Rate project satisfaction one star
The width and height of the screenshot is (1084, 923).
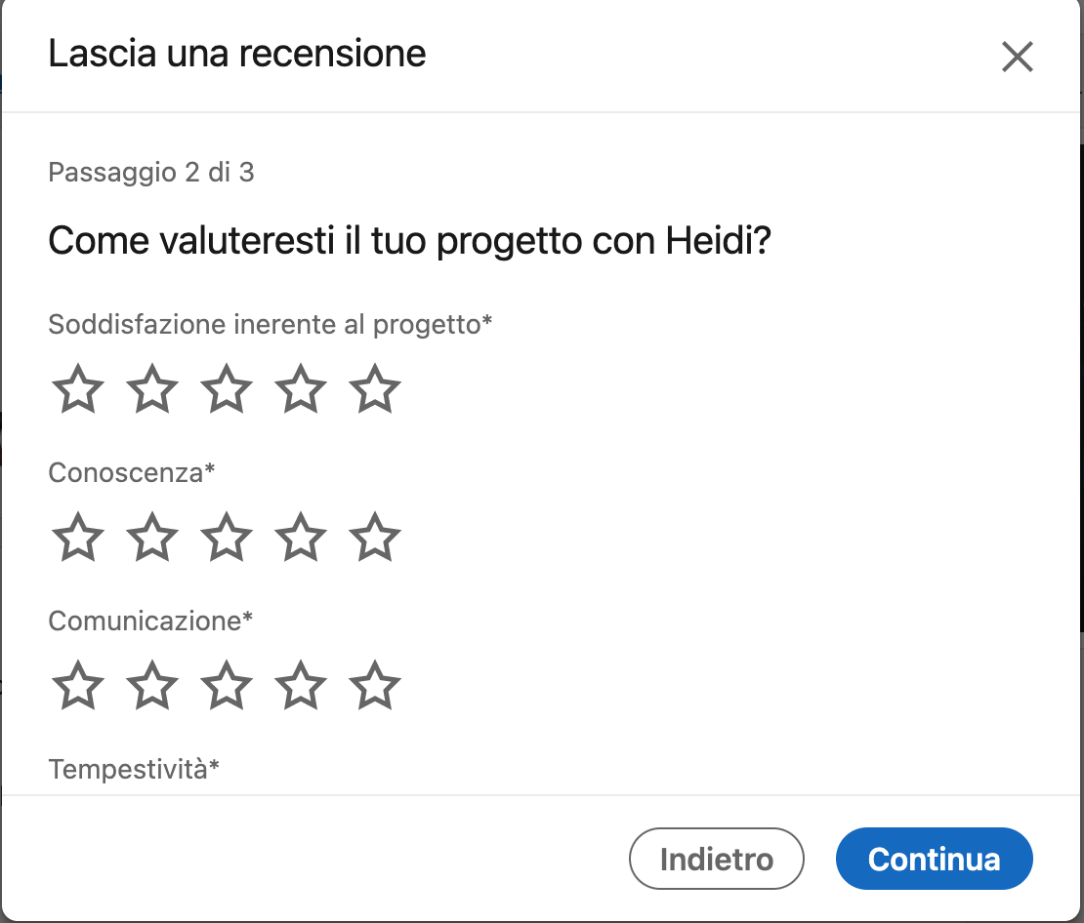(78, 389)
